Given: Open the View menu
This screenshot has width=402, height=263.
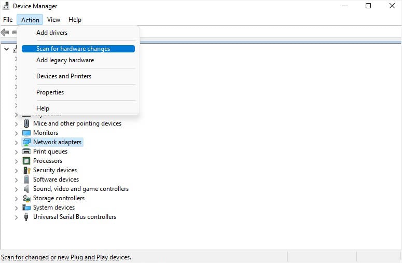Looking at the screenshot, I should (x=53, y=20).
